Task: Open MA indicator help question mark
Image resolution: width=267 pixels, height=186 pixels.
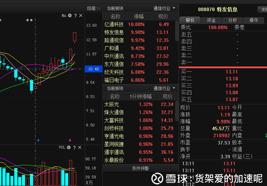Action: tap(76, 16)
